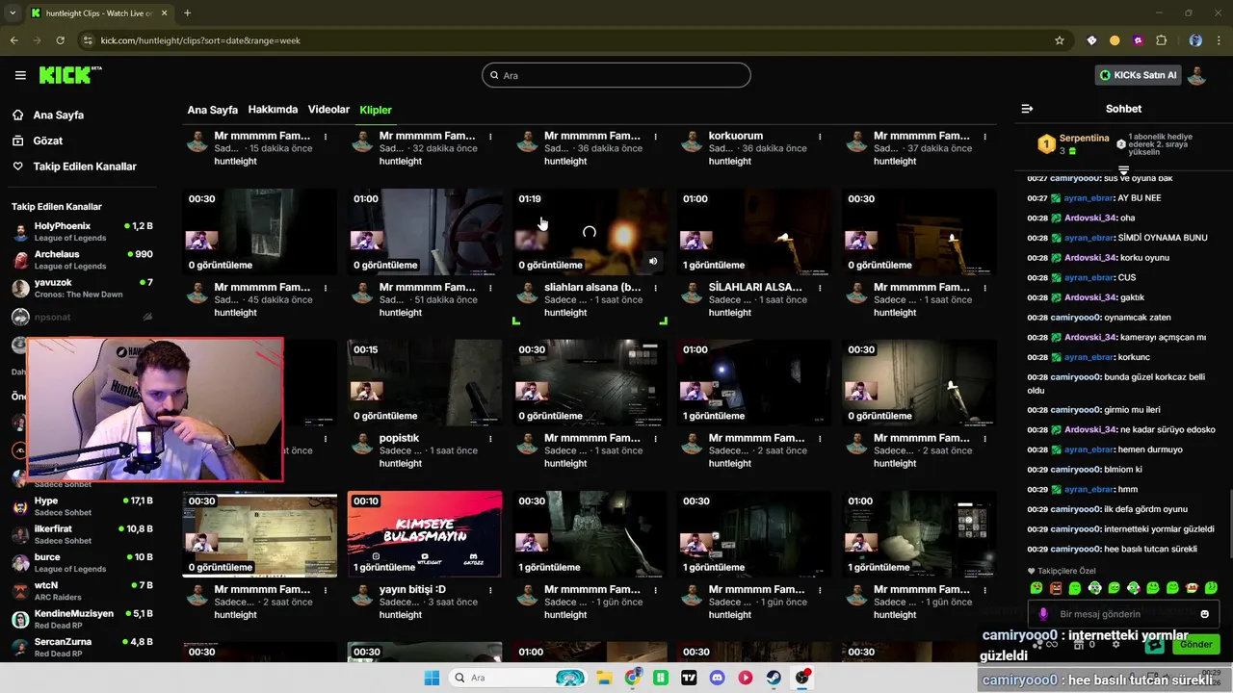Open options menu for the korkuorum clip
The width and height of the screenshot is (1233, 693).
[820, 137]
